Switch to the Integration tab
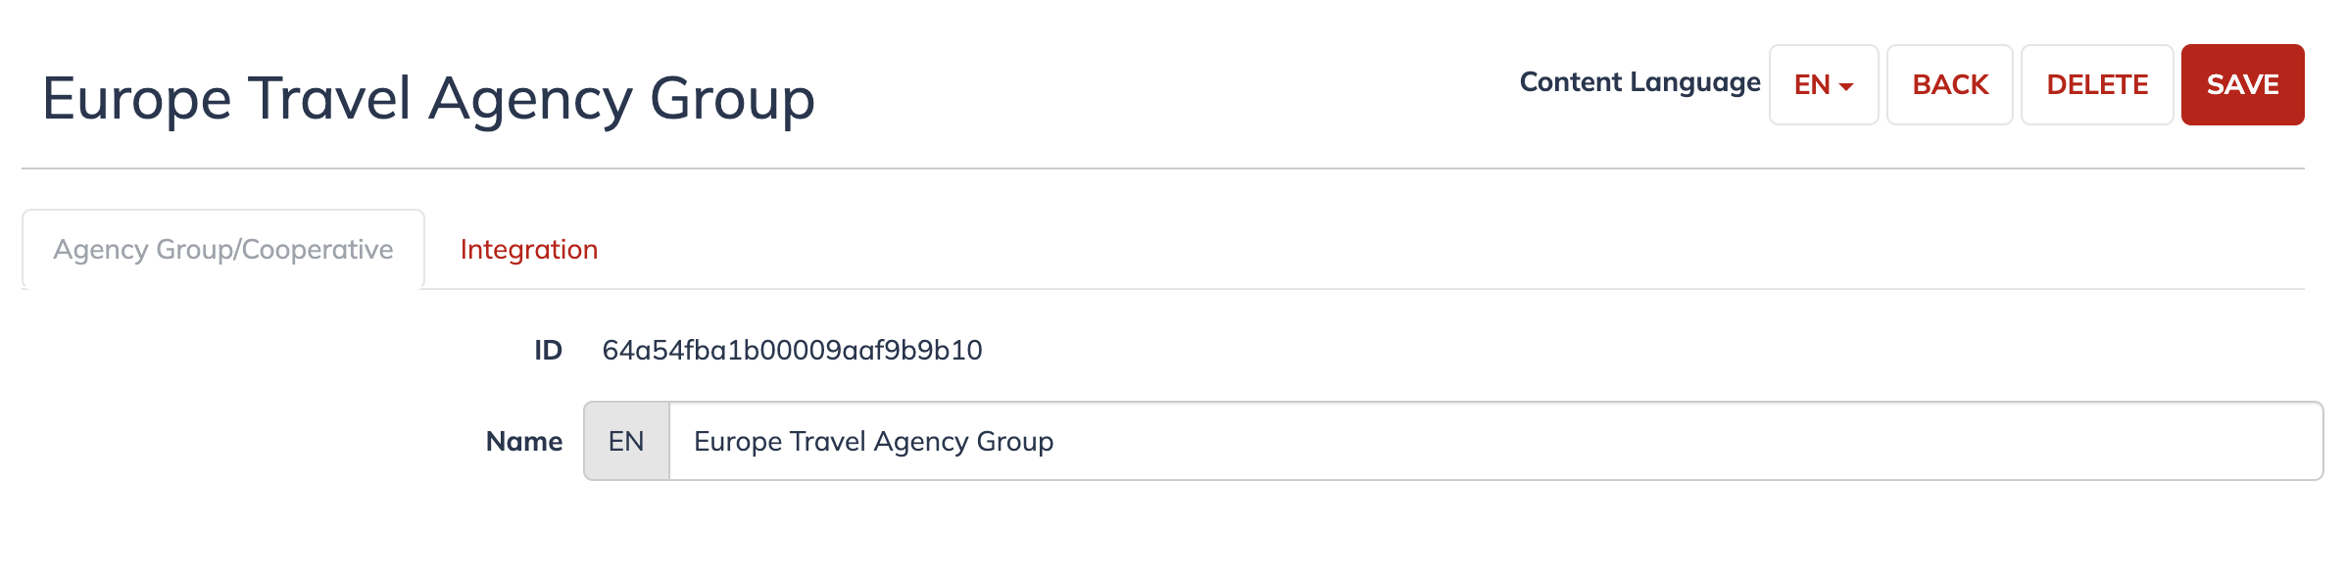The image size is (2346, 580). coord(529,250)
